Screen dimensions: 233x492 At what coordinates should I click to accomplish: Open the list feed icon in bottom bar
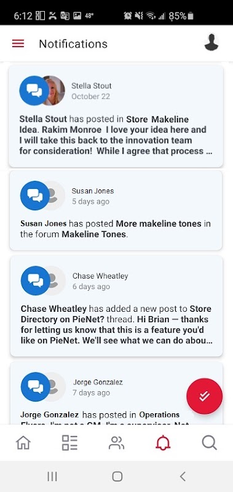(69, 443)
